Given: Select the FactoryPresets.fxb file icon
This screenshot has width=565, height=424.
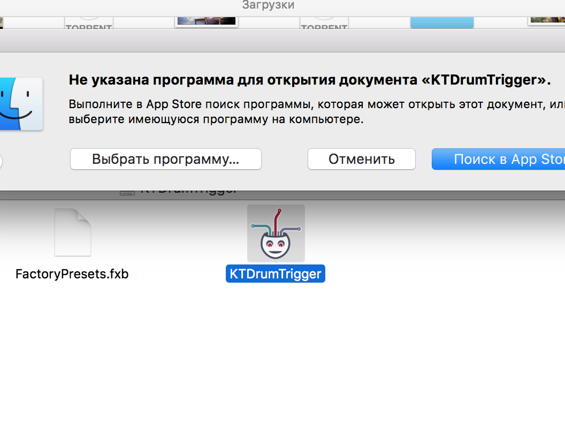Looking at the screenshot, I should coord(73,232).
